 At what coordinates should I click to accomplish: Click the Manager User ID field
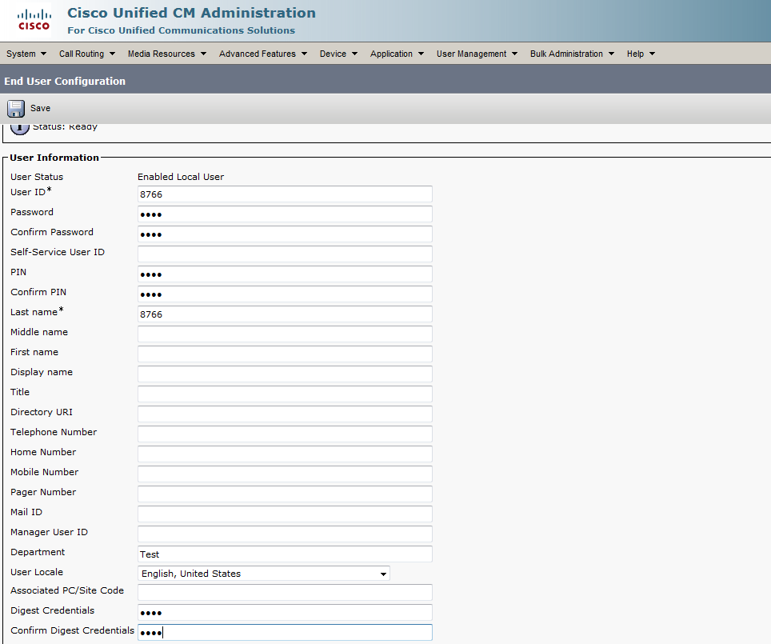[285, 534]
